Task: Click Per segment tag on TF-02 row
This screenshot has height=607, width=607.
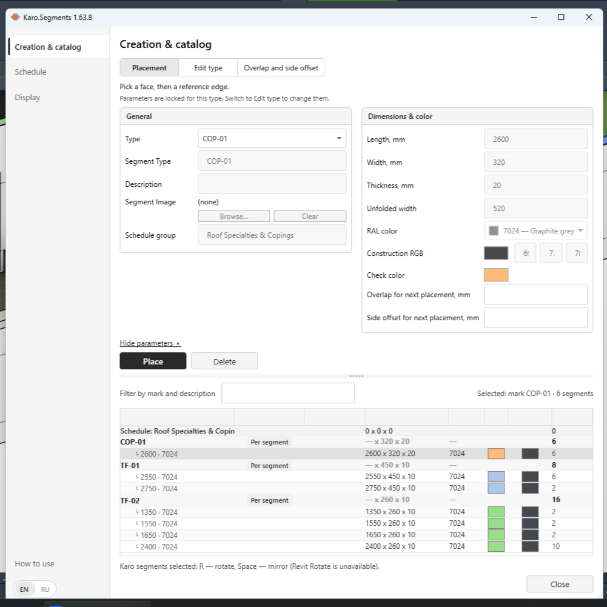Action: [x=269, y=500]
